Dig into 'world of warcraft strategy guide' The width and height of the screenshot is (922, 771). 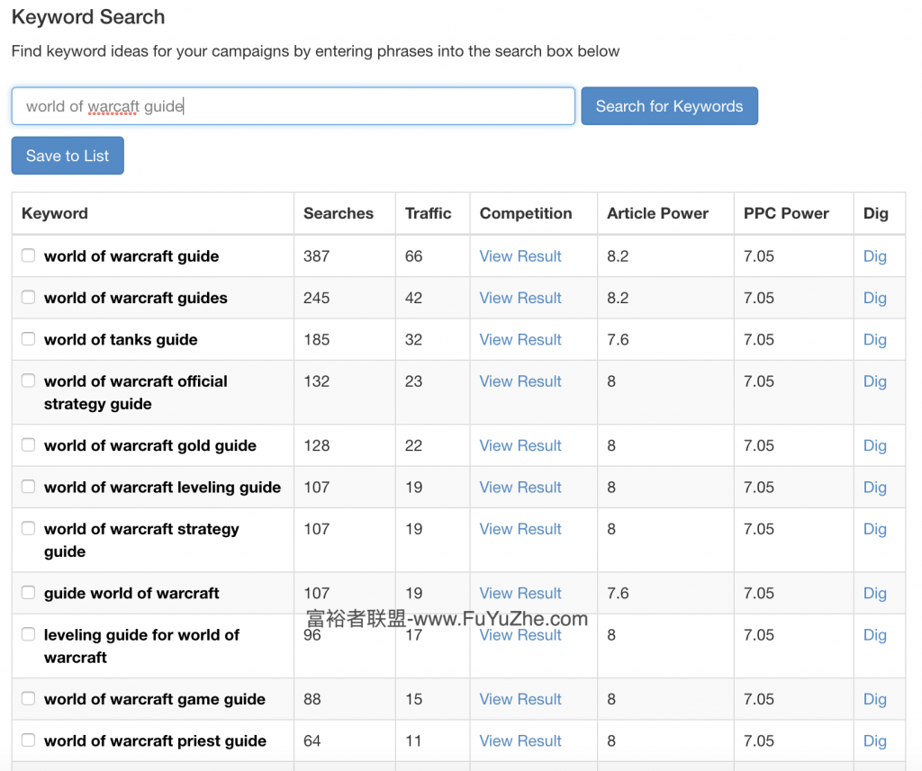pos(875,530)
